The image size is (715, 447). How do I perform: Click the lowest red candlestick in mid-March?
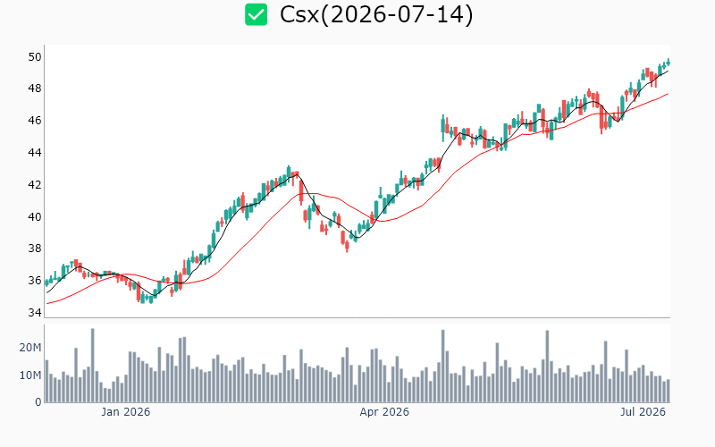[x=347, y=247]
